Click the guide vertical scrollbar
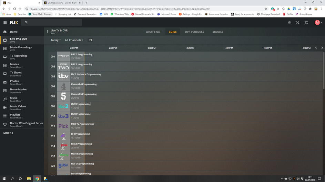This screenshot has height=182, width=325. coord(324,71)
